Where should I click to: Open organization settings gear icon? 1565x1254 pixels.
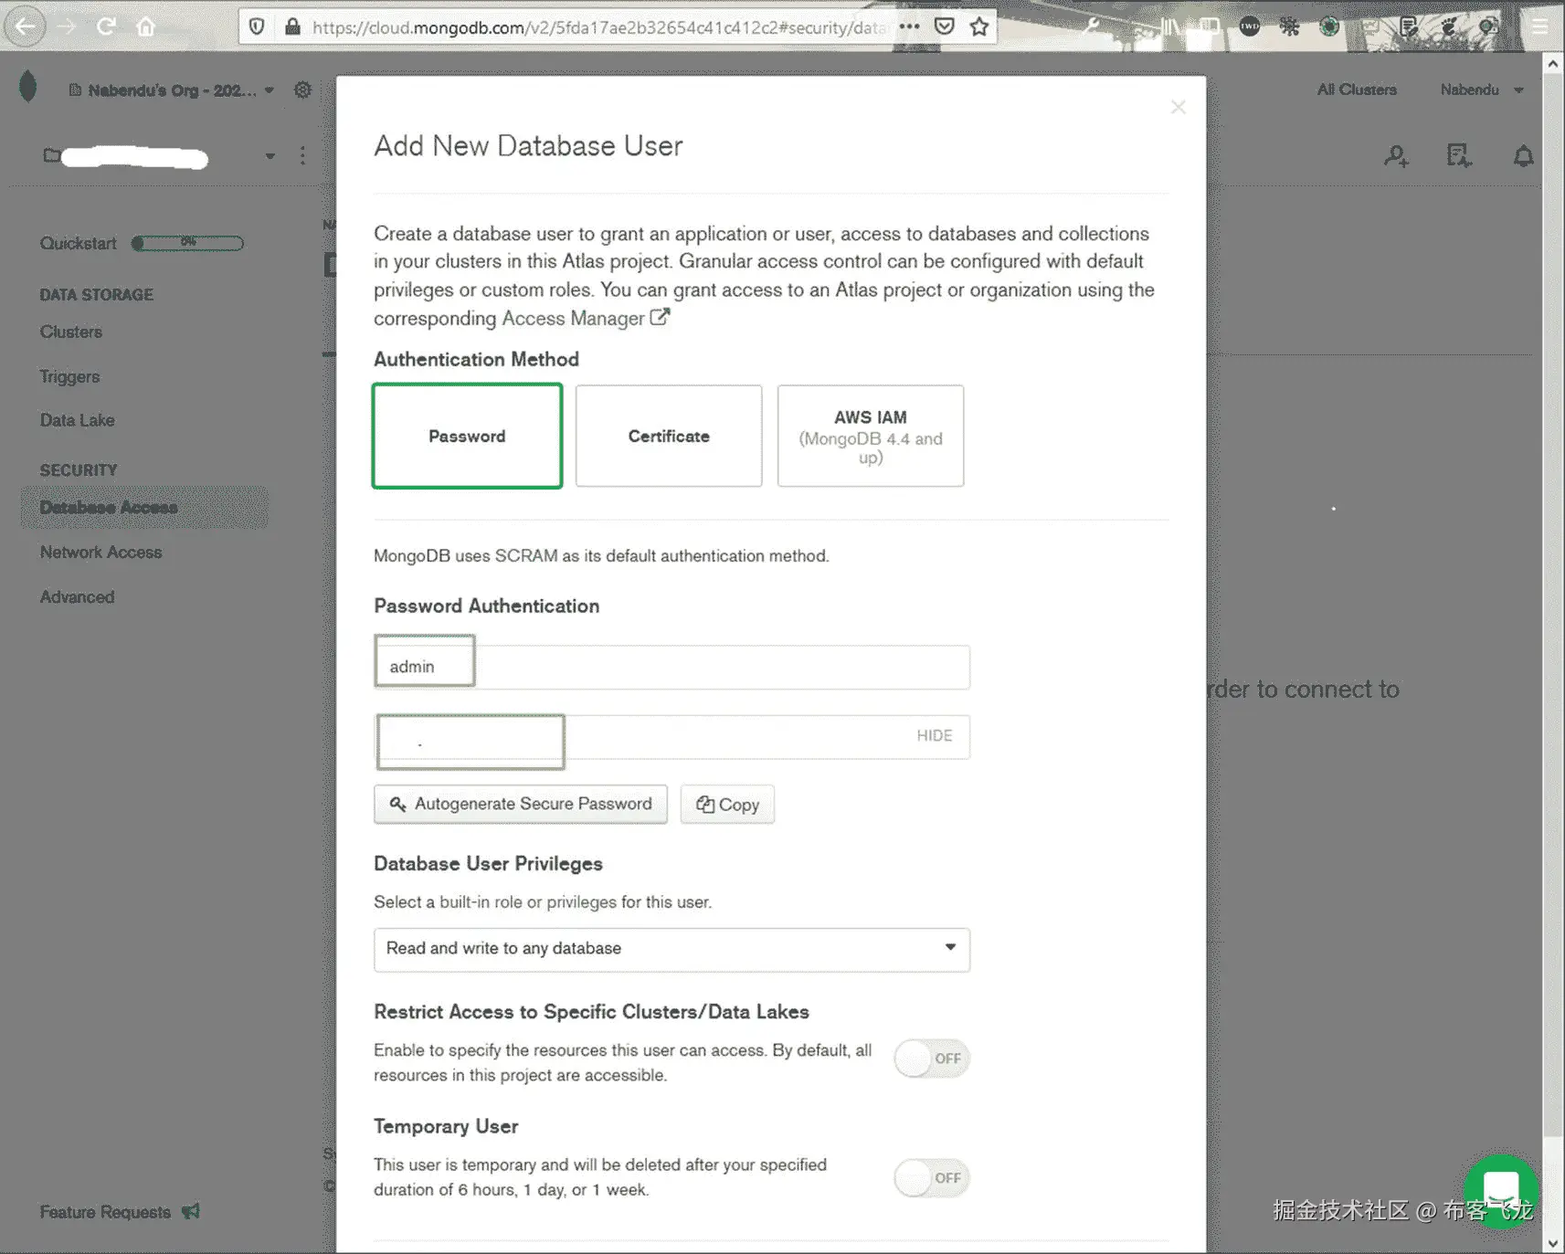(302, 90)
